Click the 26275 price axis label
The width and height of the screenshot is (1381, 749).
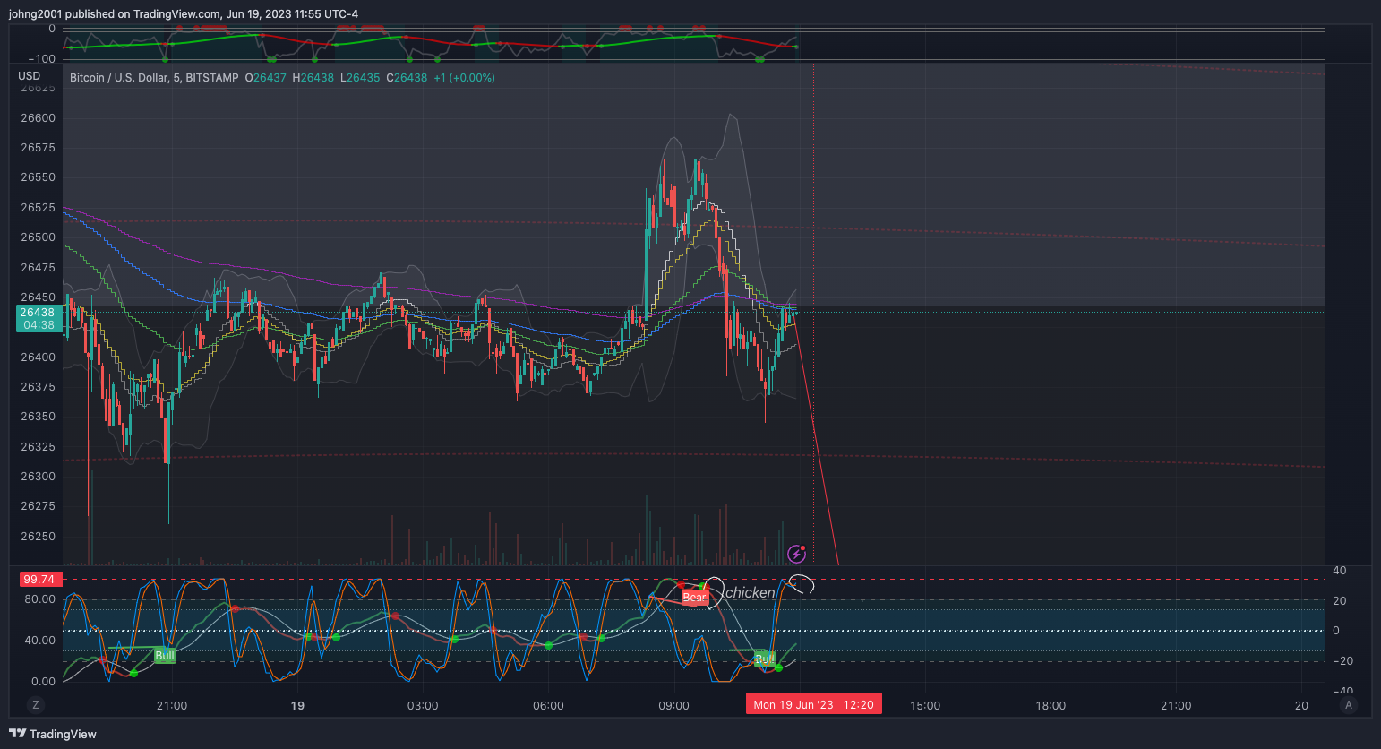point(39,506)
